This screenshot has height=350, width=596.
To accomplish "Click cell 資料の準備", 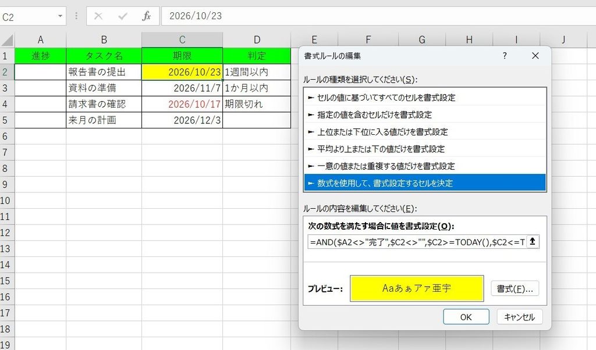I will (x=104, y=88).
